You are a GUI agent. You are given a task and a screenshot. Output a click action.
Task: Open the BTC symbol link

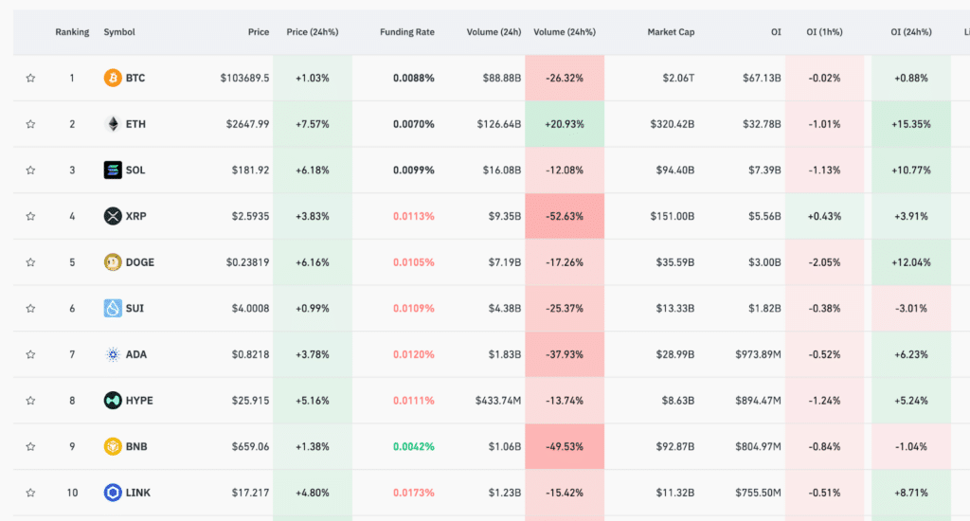[135, 78]
